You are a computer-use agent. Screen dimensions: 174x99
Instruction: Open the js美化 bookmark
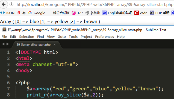pyautogui.click(x=95, y=13)
